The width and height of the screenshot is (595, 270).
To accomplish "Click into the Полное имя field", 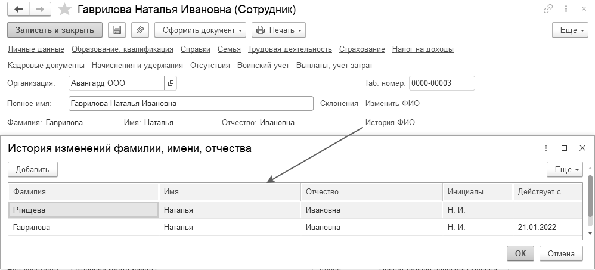I will [x=191, y=103].
